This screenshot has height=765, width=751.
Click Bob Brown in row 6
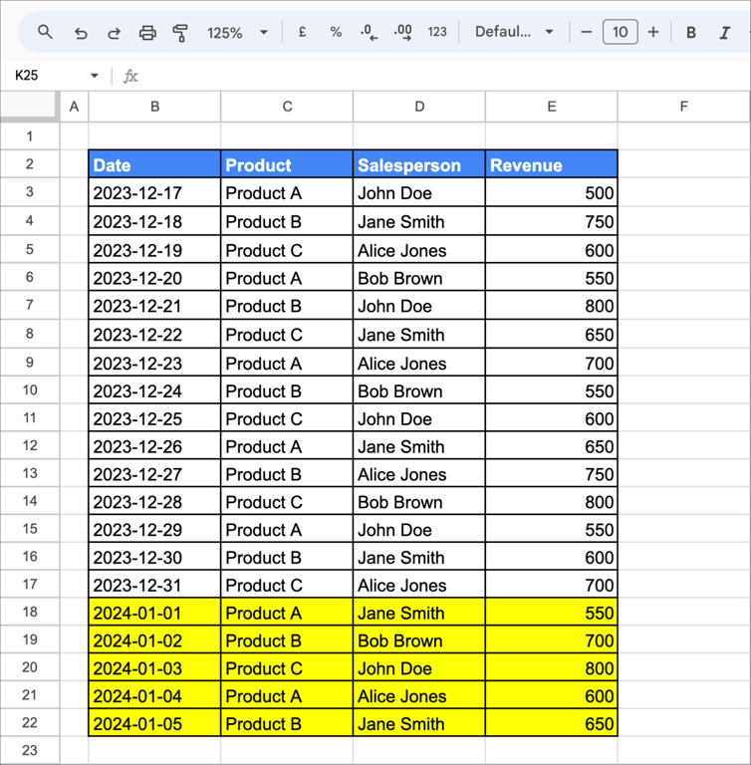pos(419,278)
